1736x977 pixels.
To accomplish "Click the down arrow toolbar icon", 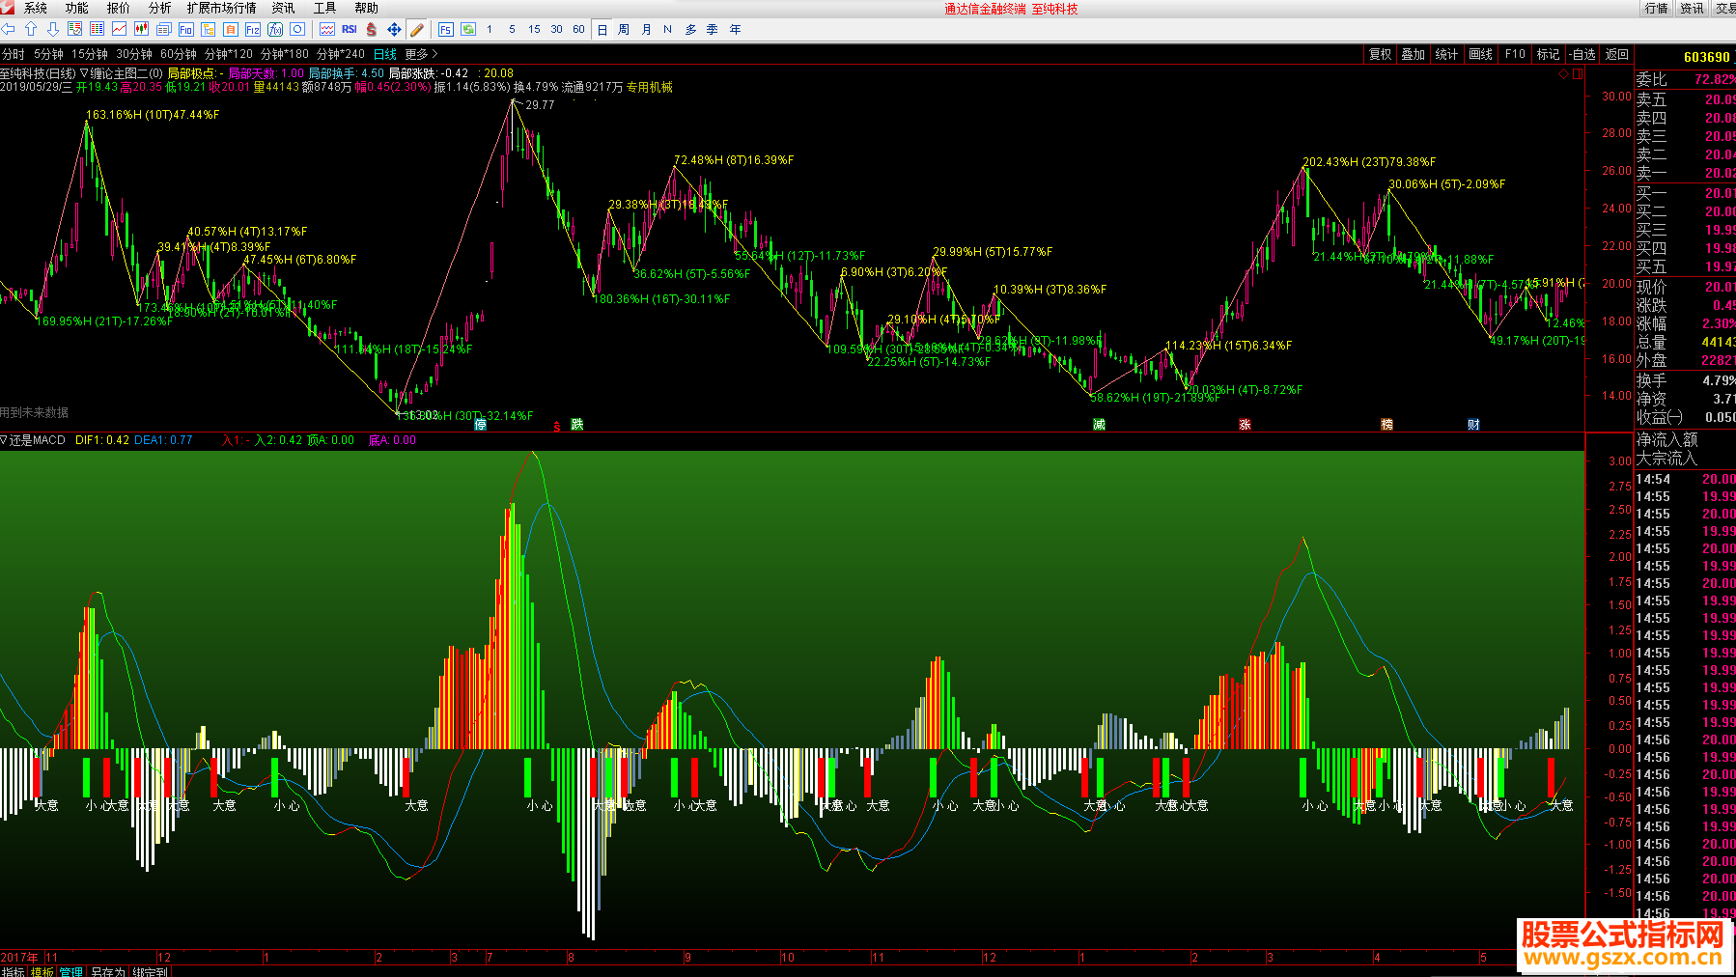I will [53, 29].
